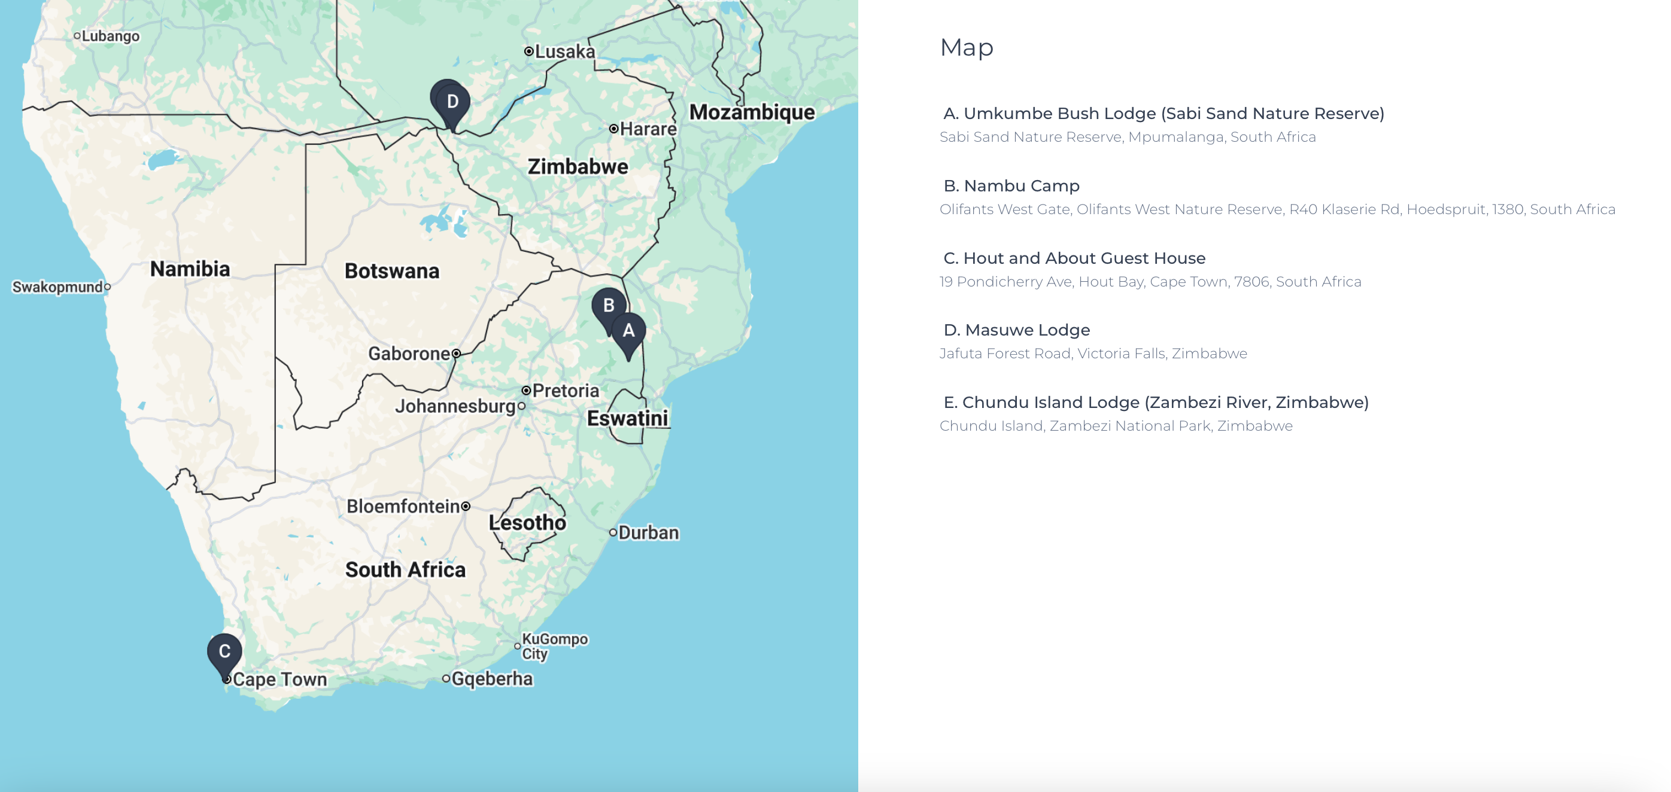Image resolution: width=1671 pixels, height=792 pixels.
Task: Open the Masuwe Lodge listing
Action: click(1016, 330)
